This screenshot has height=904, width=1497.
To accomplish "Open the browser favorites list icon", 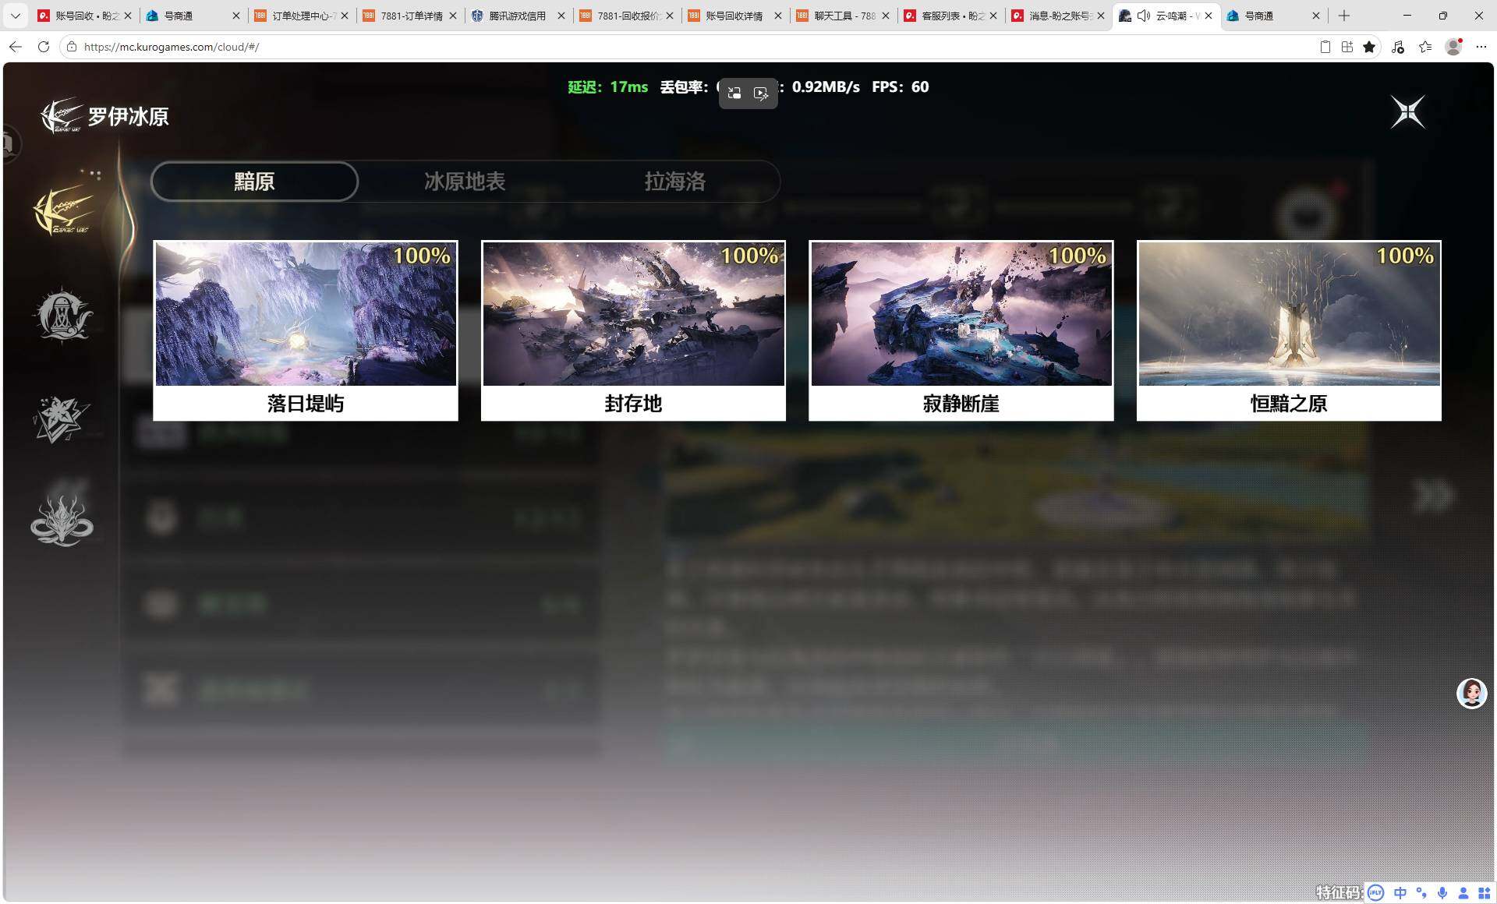I will point(1425,47).
